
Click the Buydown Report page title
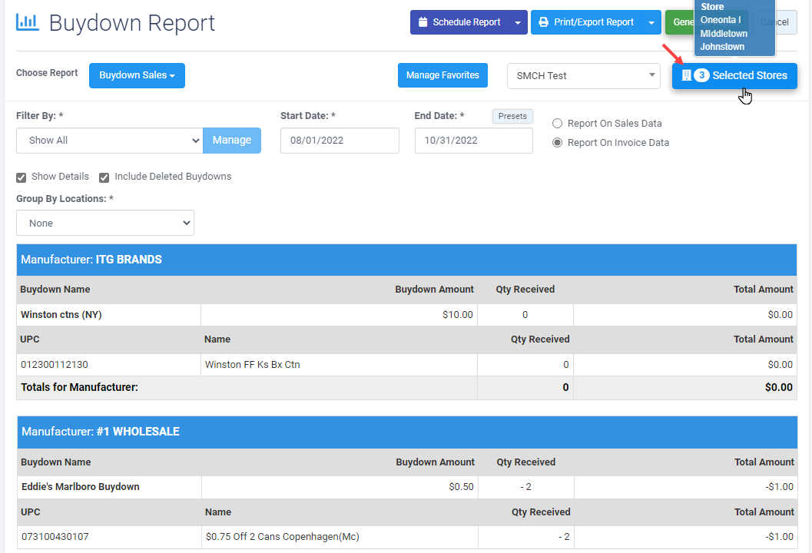coord(132,23)
